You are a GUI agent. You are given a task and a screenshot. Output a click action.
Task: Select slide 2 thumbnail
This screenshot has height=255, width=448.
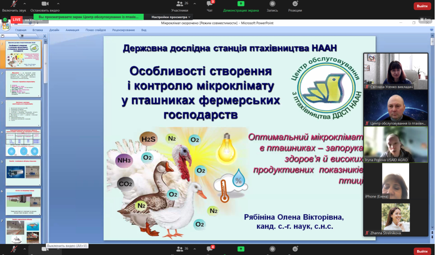click(x=23, y=84)
